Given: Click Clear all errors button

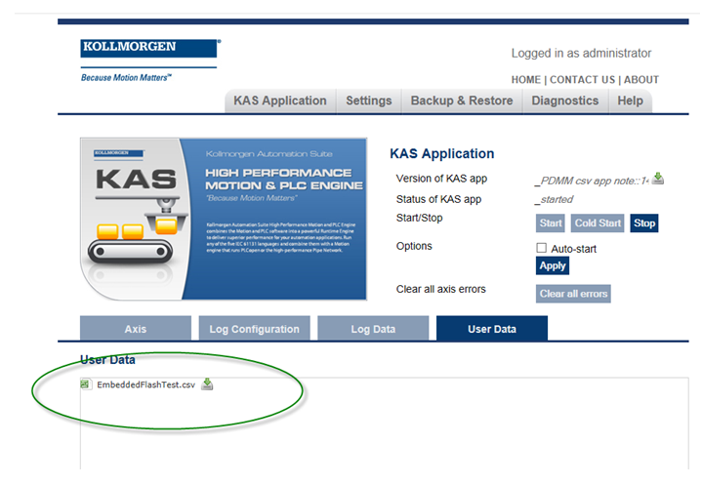Looking at the screenshot, I should pyautogui.click(x=573, y=294).
